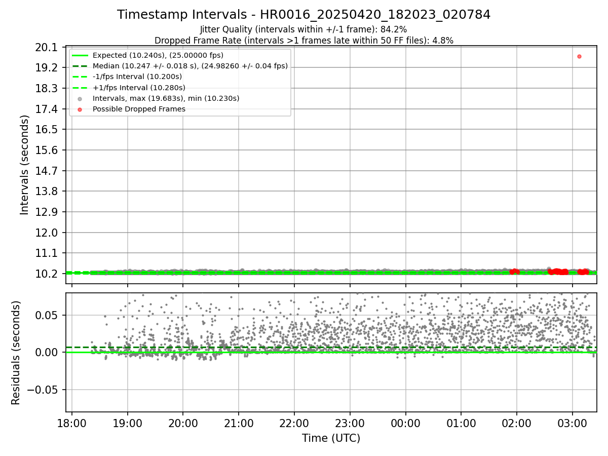Click the '19:00' time tick label
Screen dimensions: 608x456
(127, 423)
